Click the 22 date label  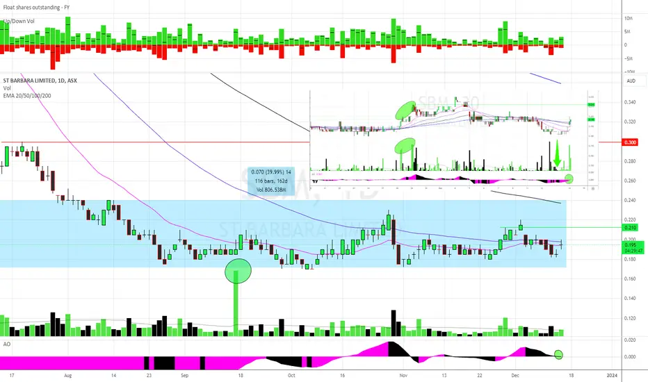pyautogui.click(x=479, y=375)
